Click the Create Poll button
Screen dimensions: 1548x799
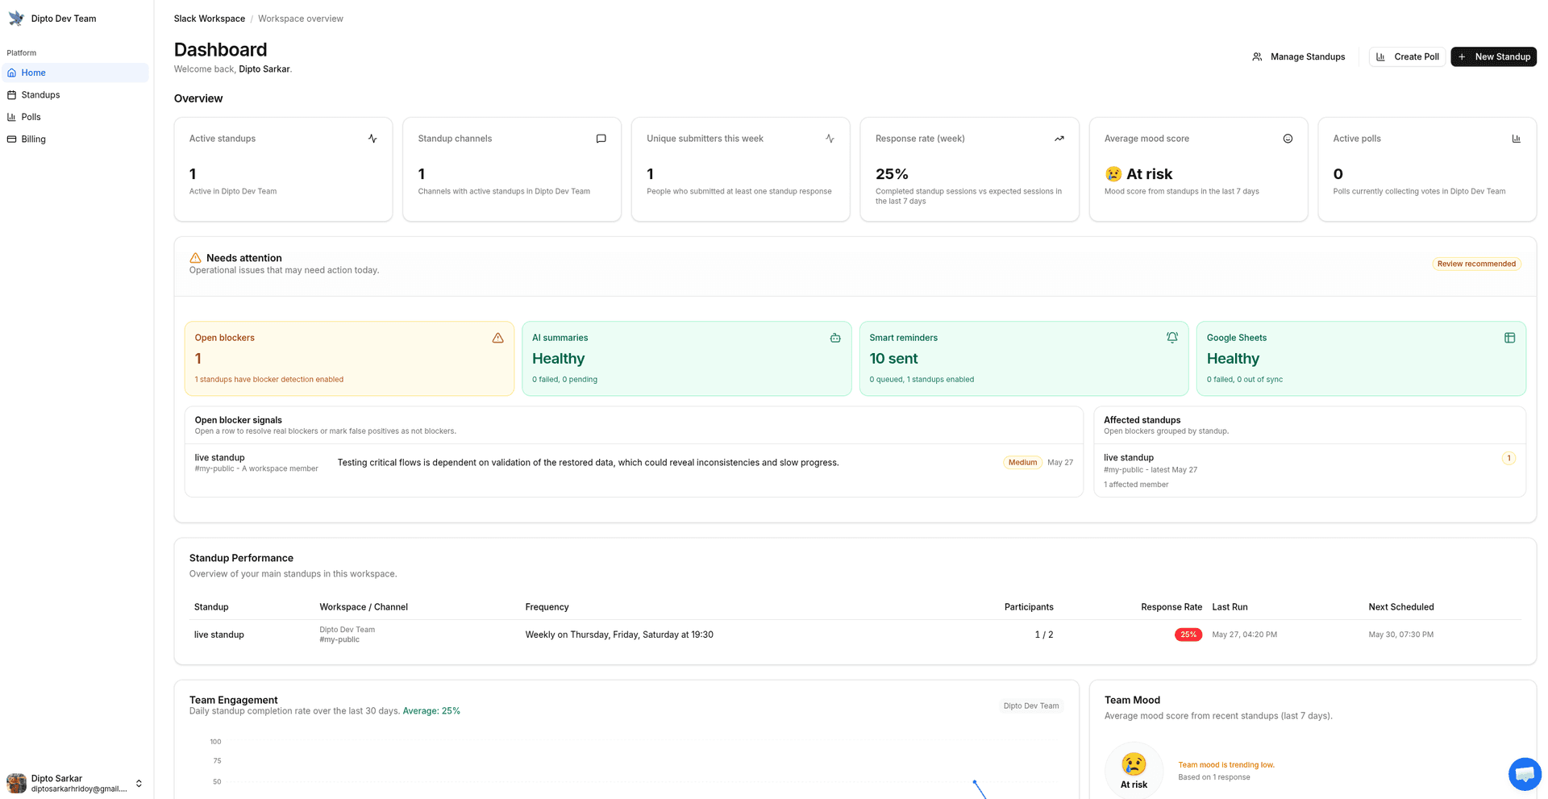1407,56
